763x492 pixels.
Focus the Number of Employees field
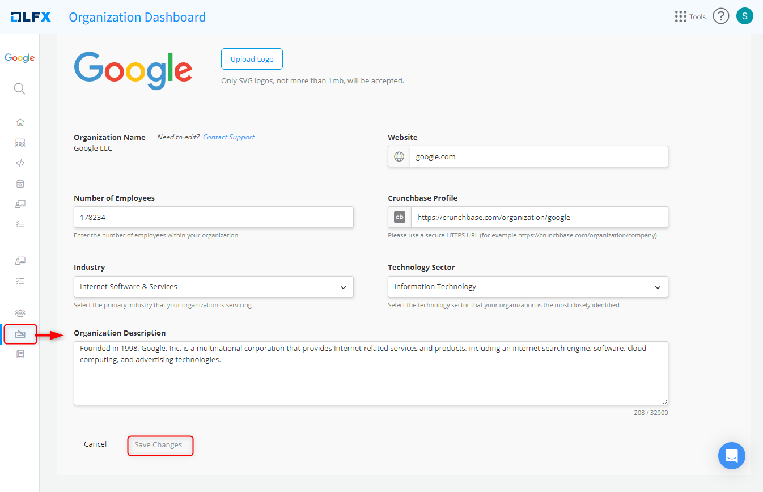214,217
